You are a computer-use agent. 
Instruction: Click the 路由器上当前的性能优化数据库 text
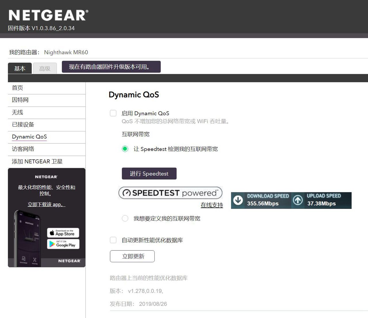(149, 278)
